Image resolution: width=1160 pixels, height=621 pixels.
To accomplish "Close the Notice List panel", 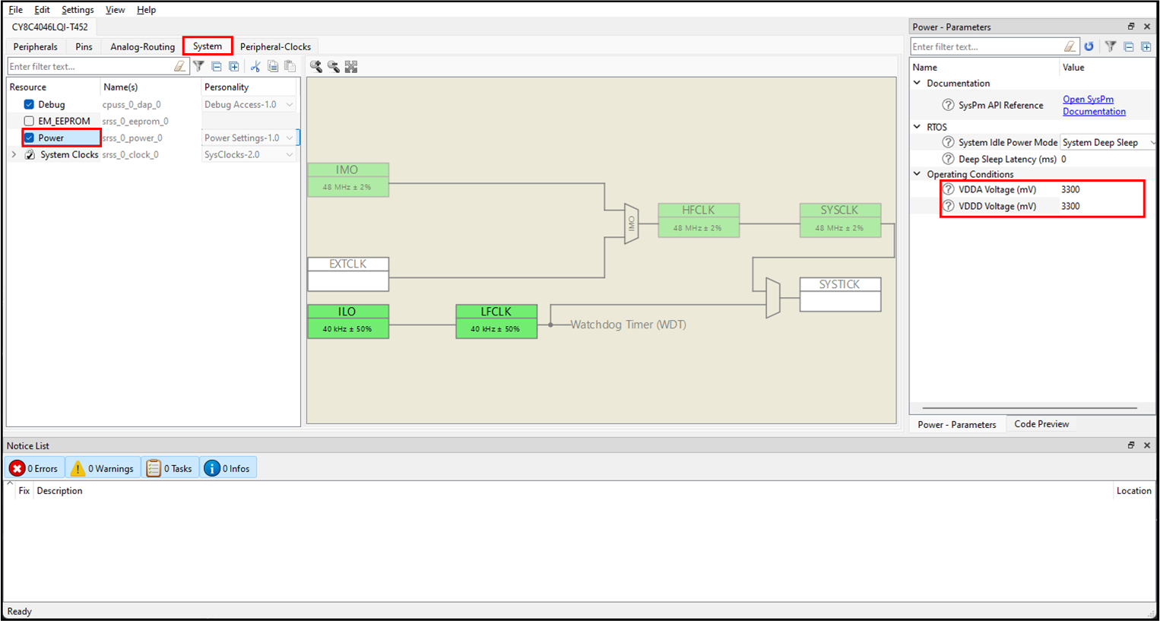I will click(1147, 445).
